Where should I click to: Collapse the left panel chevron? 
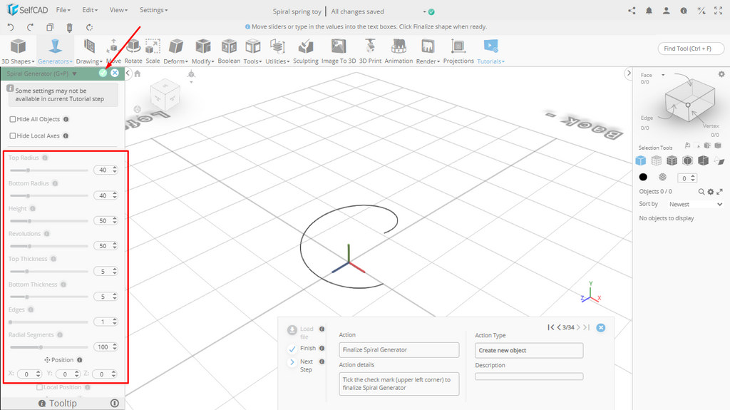(x=128, y=73)
